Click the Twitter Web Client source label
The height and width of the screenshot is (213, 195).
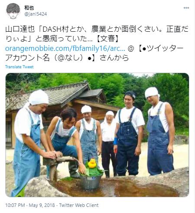tap(79, 205)
